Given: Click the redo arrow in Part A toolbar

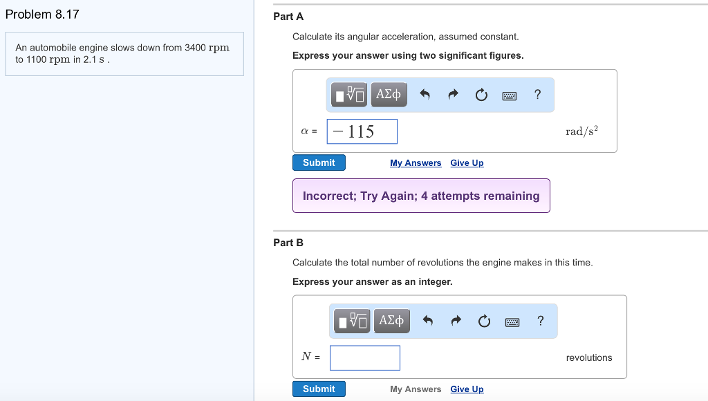Looking at the screenshot, I should point(453,95).
